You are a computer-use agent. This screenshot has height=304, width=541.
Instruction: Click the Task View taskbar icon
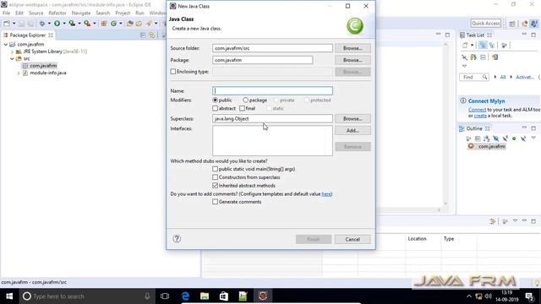(165, 296)
